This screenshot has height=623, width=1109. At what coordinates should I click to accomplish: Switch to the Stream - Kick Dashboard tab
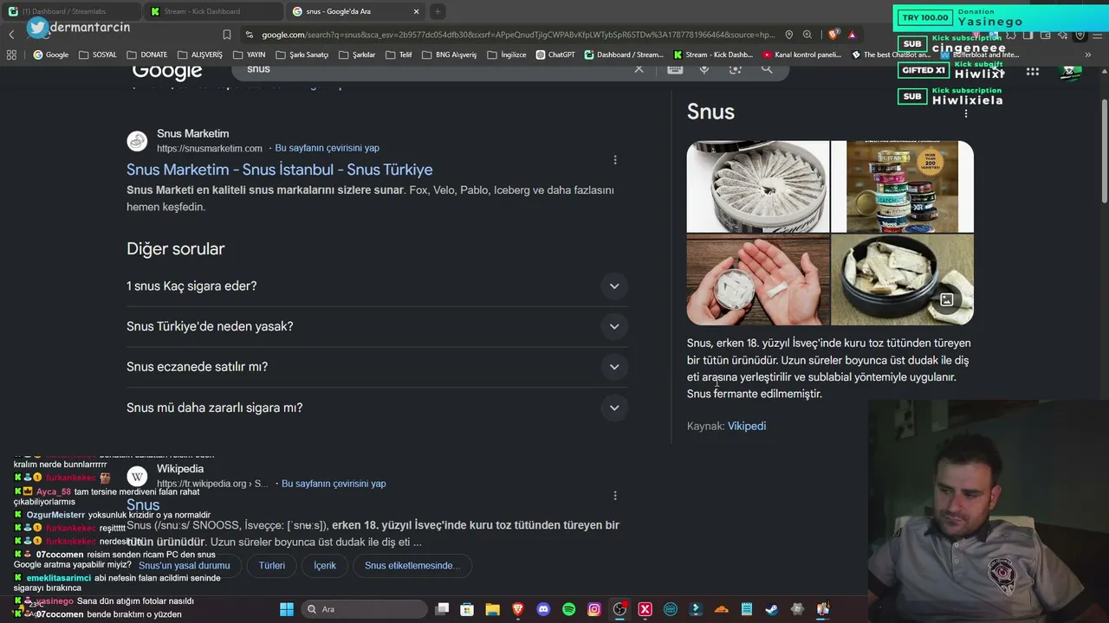point(212,11)
